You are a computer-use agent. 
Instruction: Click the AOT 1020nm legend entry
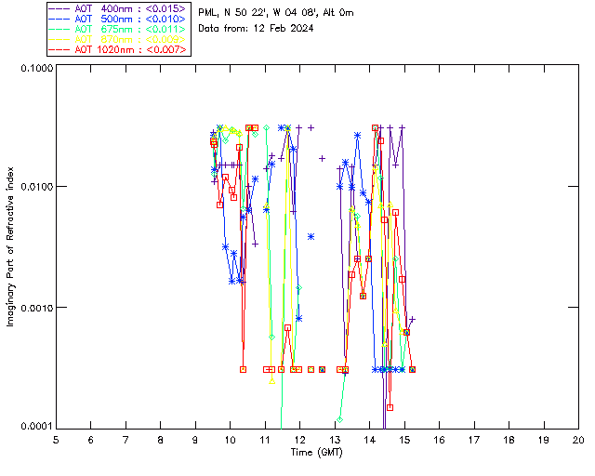(x=118, y=49)
